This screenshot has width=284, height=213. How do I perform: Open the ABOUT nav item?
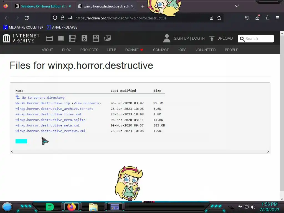[47, 50]
